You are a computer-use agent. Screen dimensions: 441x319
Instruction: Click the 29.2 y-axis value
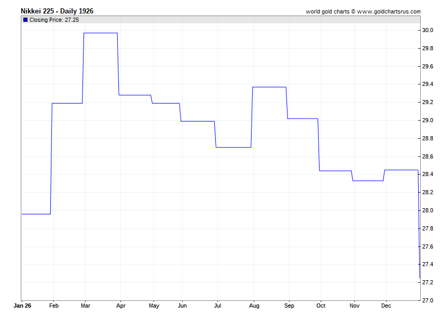coord(428,102)
